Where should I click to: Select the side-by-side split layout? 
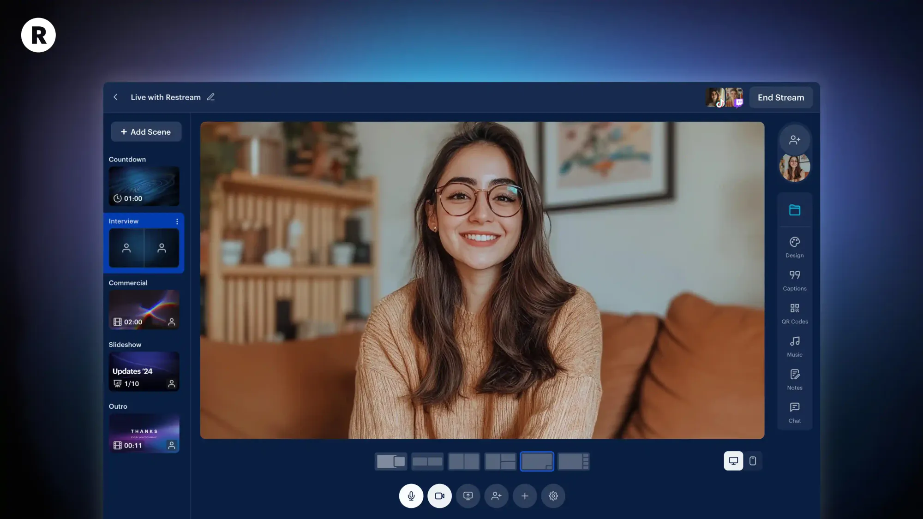coord(464,461)
